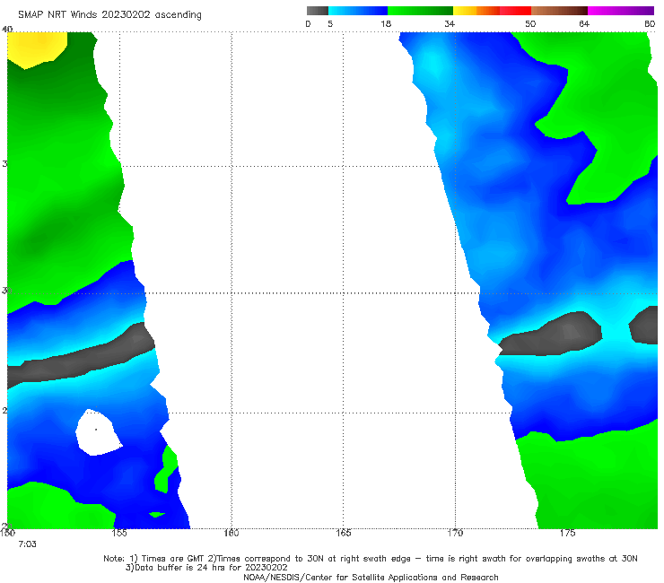This screenshot has width=664, height=583.
Task: Click the yellow high-wind patch on the map
Action: click(x=37, y=48)
